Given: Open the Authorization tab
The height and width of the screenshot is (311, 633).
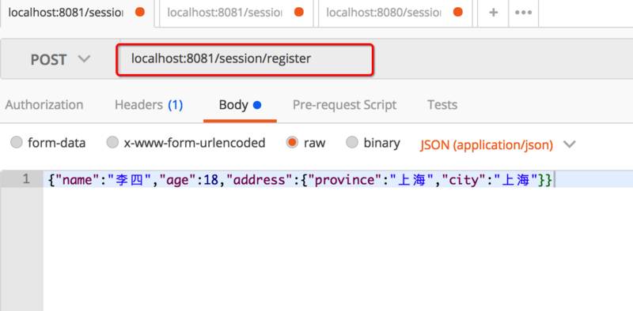Looking at the screenshot, I should coord(44,105).
